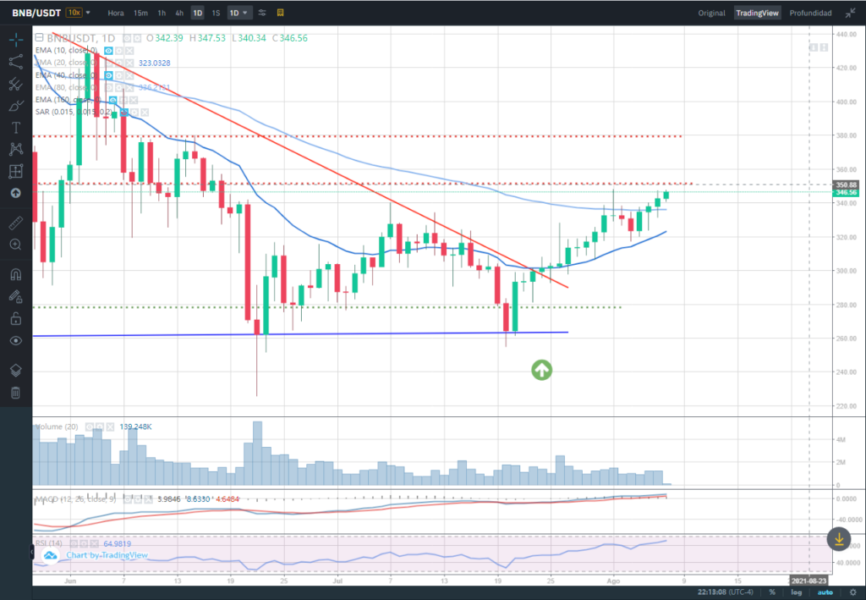Click the 2021-08-23 date label on axis

(x=808, y=581)
